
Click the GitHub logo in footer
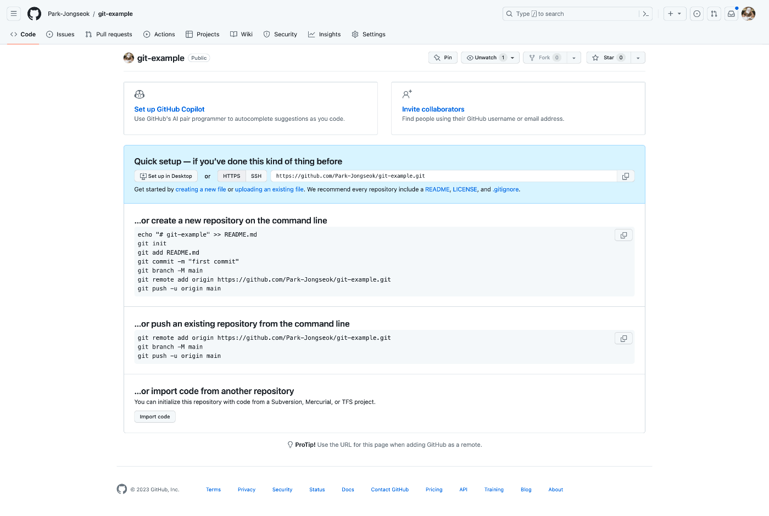pos(122,489)
